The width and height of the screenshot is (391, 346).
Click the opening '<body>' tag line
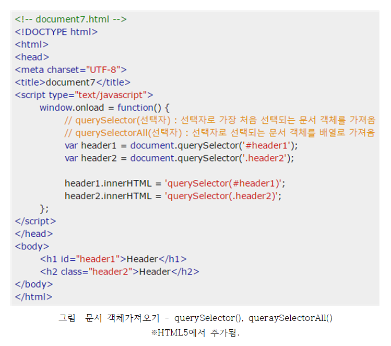pyautogui.click(x=32, y=246)
